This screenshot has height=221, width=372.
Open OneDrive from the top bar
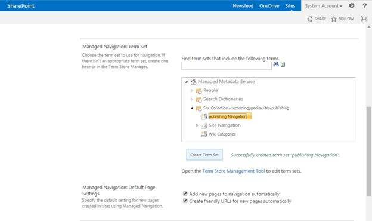[269, 6]
